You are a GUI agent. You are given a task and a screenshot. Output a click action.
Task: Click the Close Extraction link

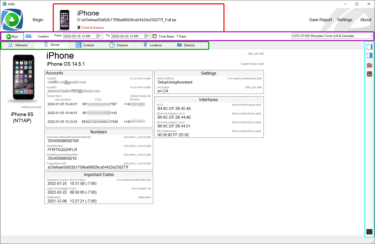[x=93, y=28]
